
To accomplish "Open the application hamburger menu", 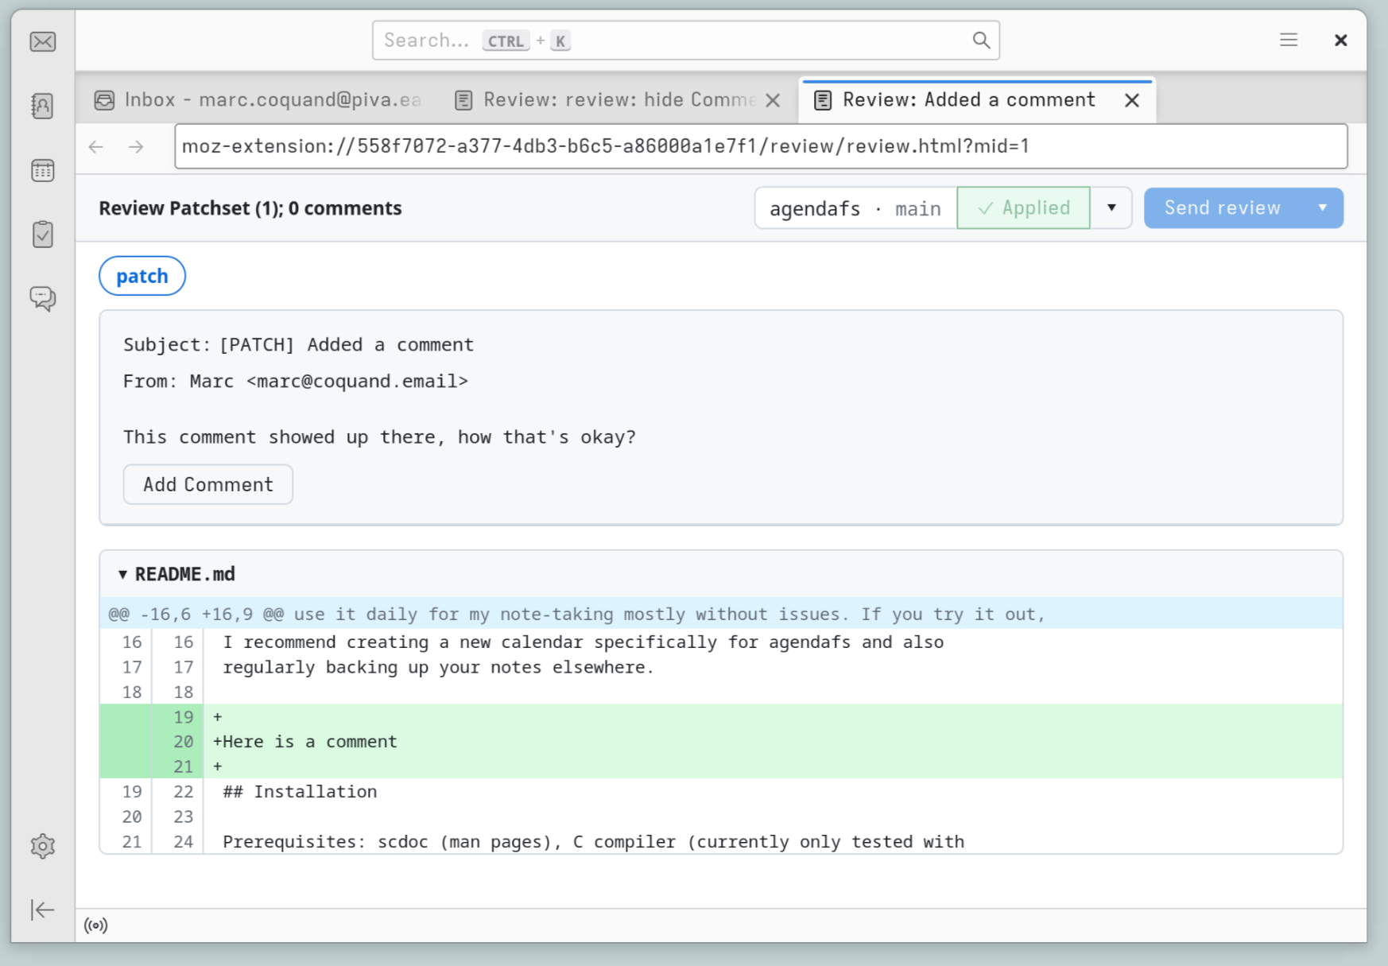I will pos(1289,40).
